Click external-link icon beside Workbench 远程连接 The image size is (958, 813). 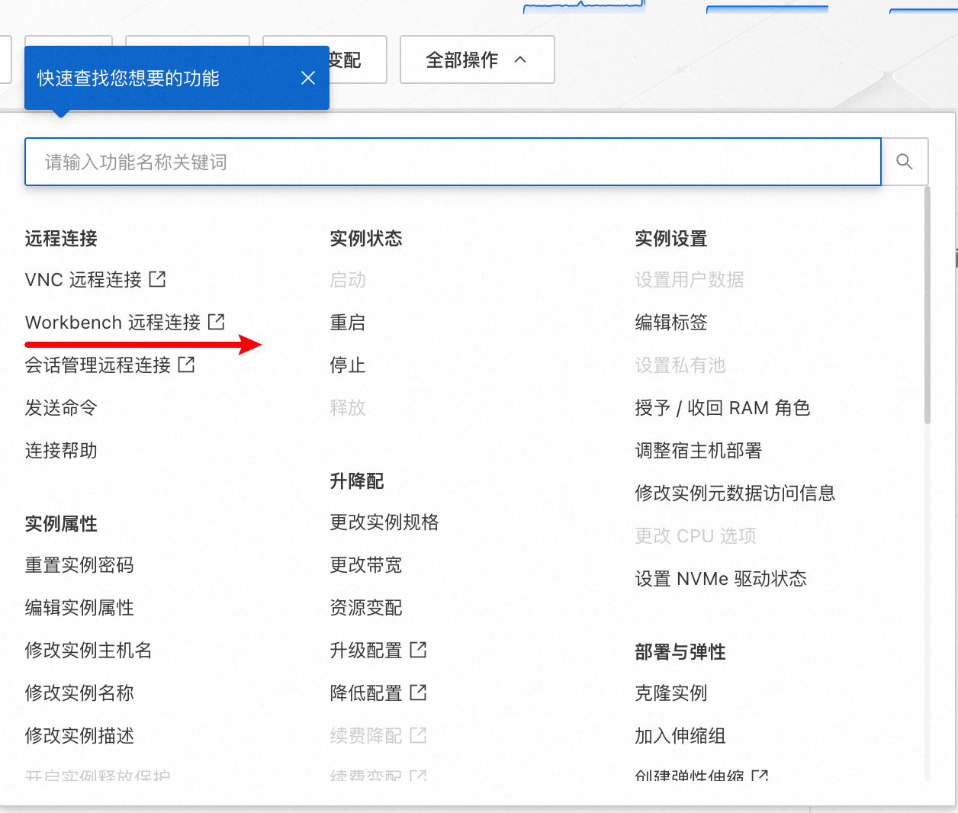click(x=217, y=322)
